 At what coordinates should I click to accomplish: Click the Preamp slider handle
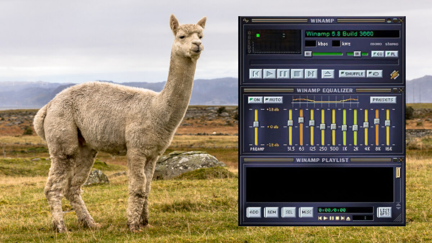[256, 124]
